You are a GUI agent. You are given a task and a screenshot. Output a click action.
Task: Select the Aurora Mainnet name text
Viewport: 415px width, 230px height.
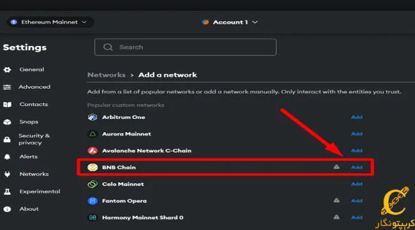[x=126, y=134]
